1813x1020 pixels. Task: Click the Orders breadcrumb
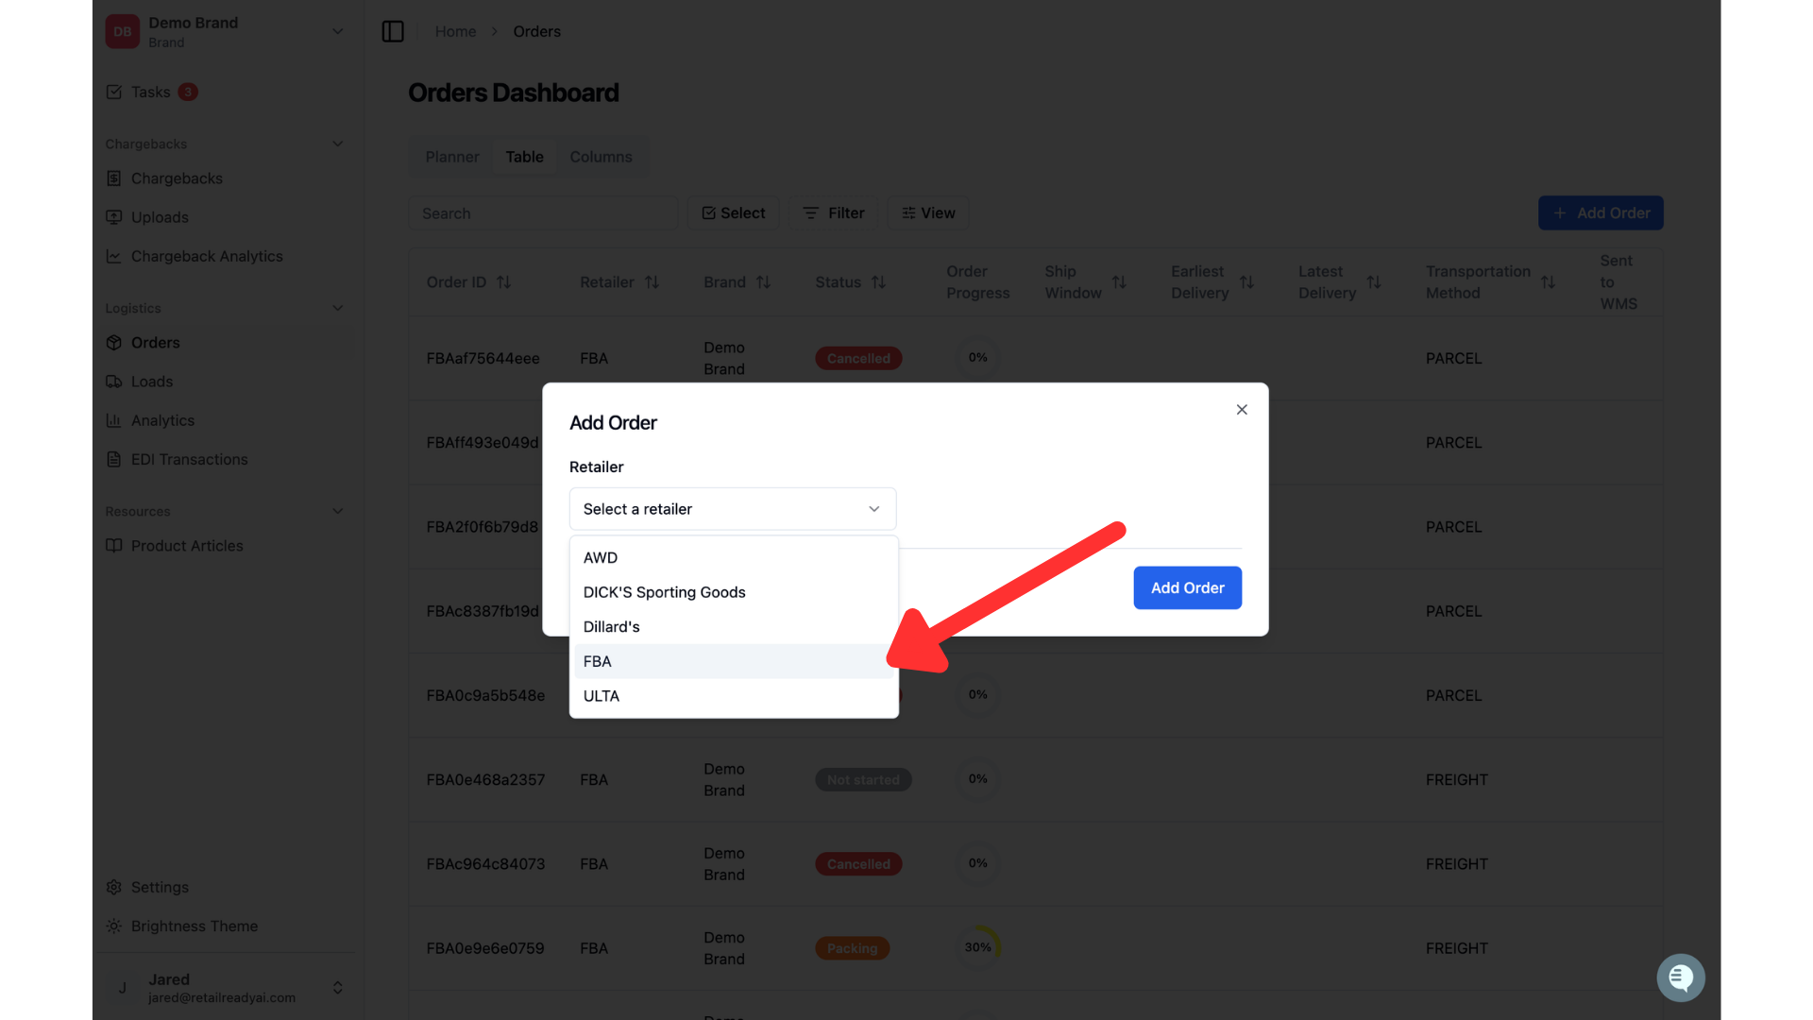point(536,31)
